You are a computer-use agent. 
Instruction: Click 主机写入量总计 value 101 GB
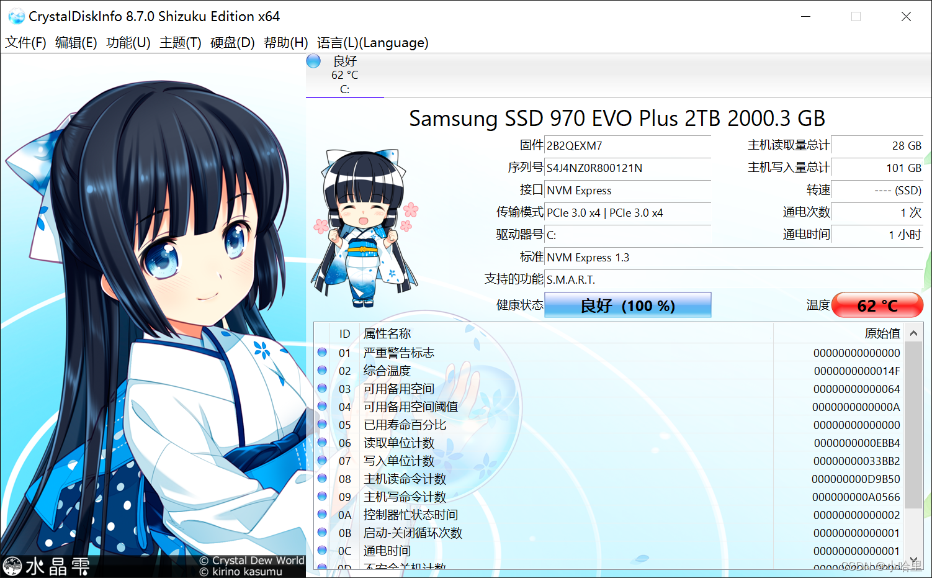877,168
